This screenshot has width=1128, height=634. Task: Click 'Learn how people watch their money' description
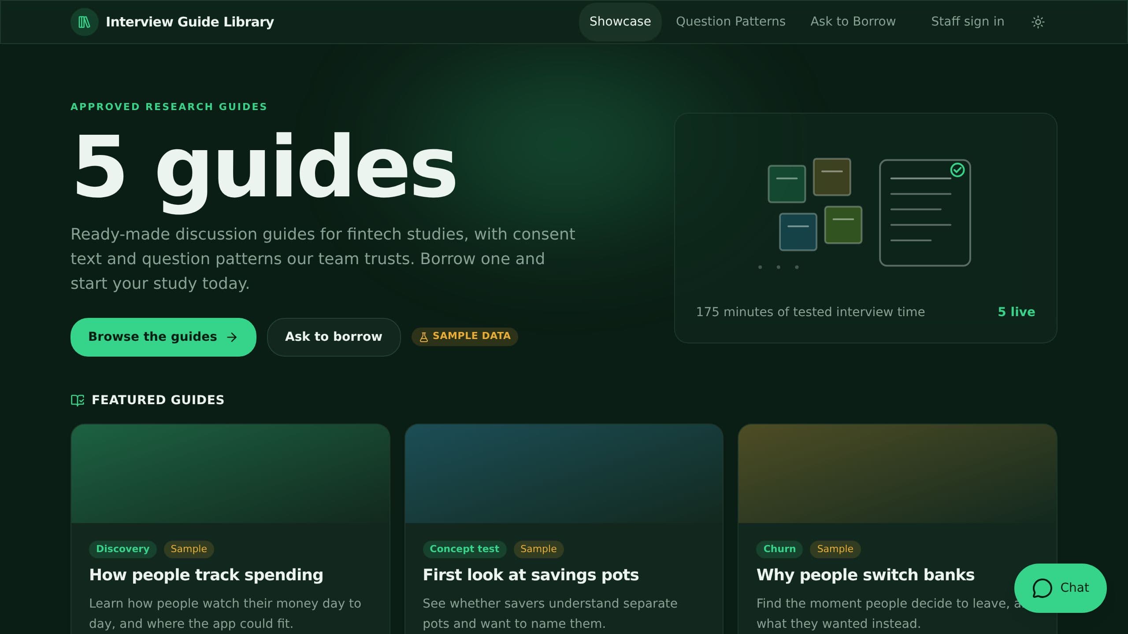225,613
